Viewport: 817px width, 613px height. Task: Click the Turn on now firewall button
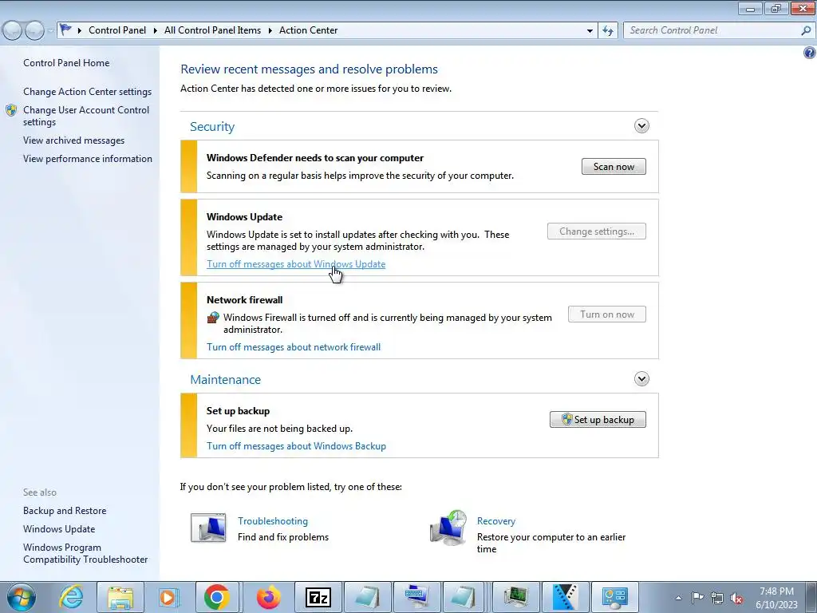coord(607,314)
